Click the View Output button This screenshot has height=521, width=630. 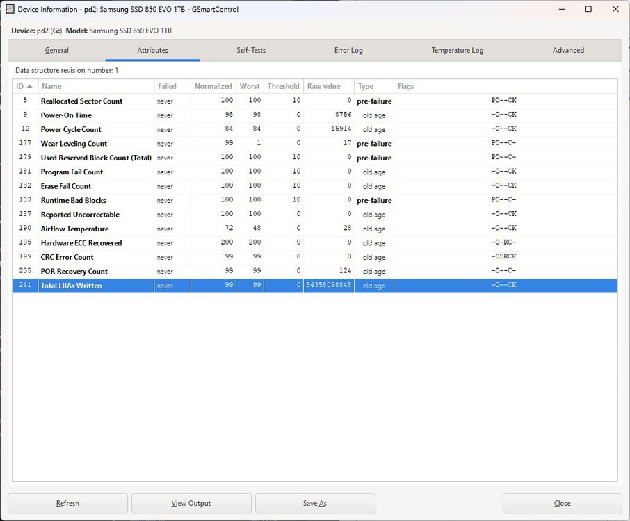pyautogui.click(x=191, y=504)
